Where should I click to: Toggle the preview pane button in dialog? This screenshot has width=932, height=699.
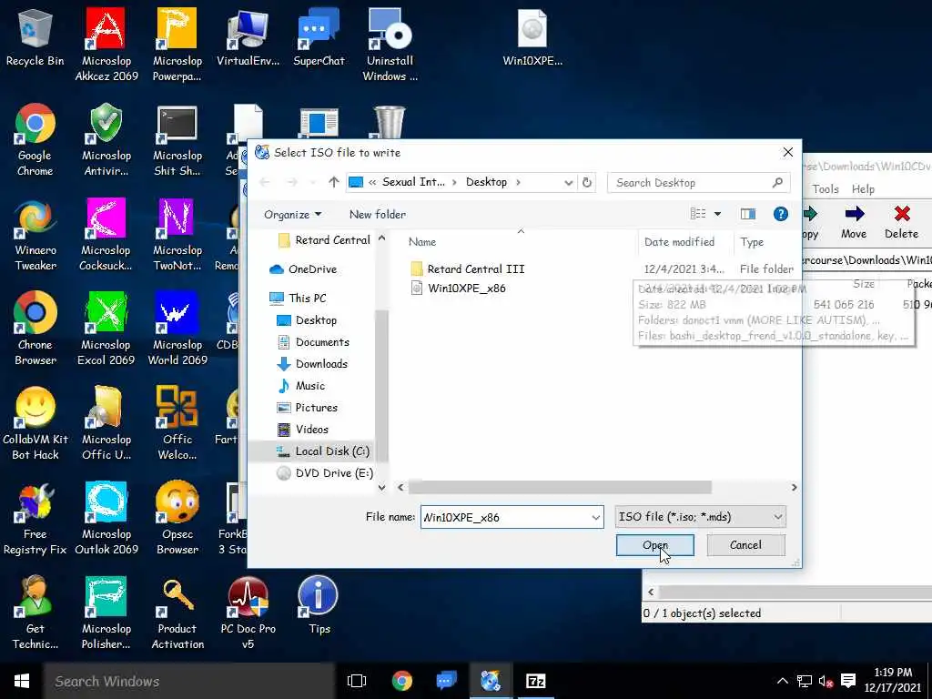[x=748, y=214]
